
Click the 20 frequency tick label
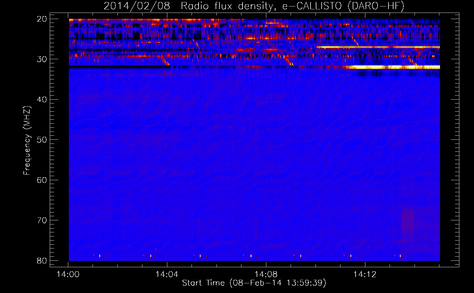tap(42, 19)
